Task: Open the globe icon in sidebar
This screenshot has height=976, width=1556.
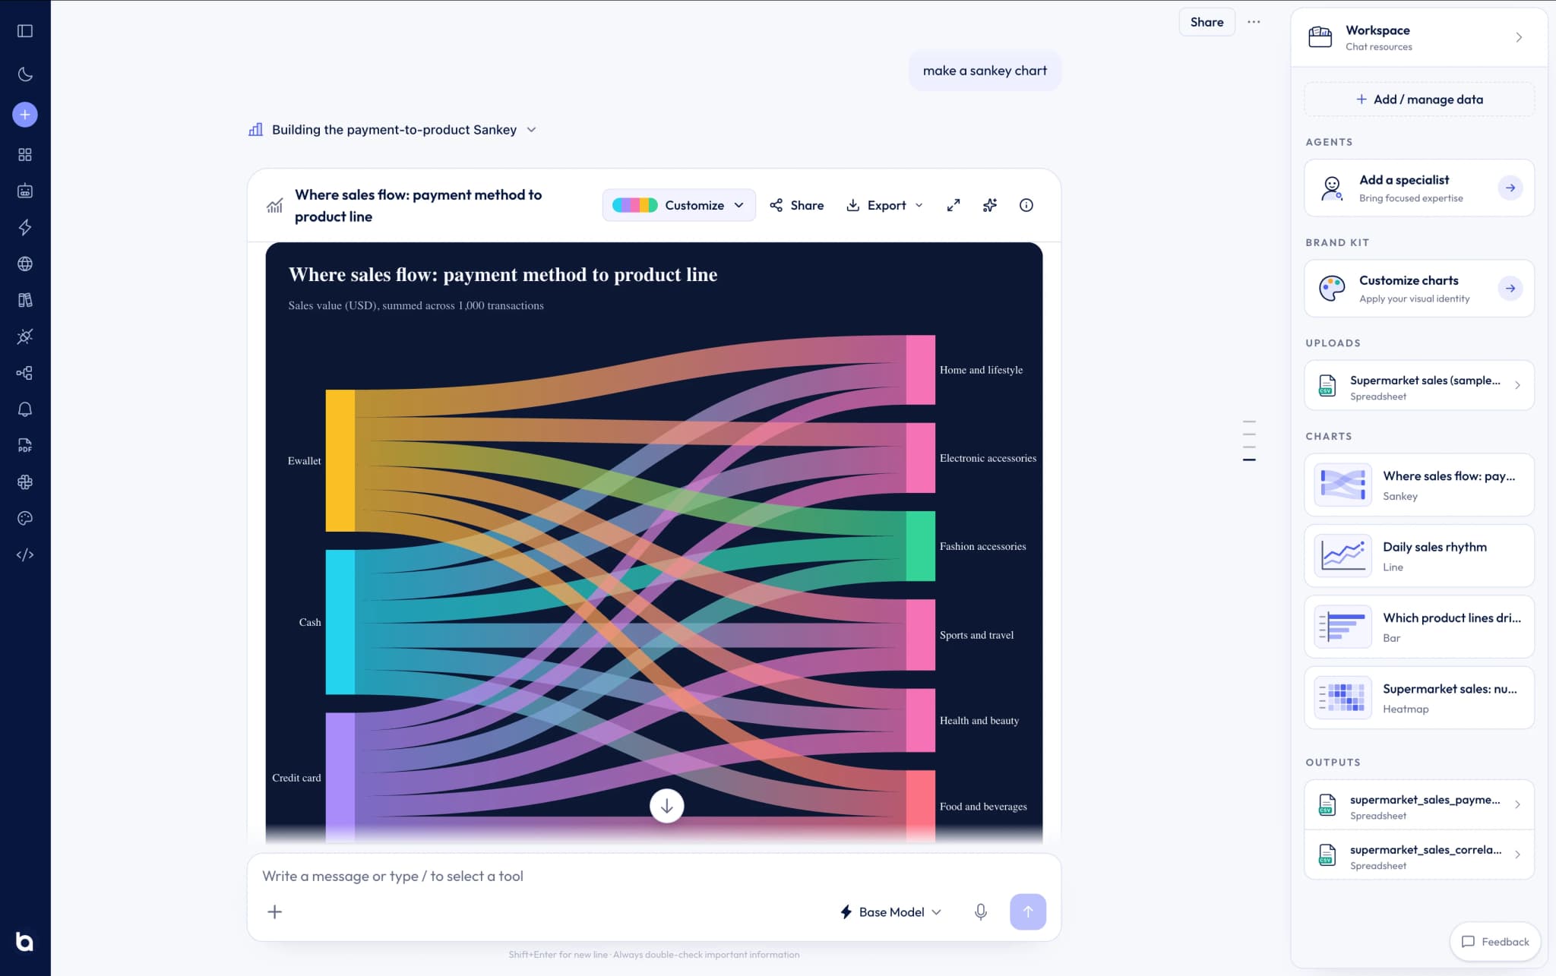Action: tap(25, 264)
